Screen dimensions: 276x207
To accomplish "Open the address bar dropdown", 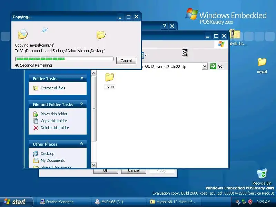I will click(205, 66).
